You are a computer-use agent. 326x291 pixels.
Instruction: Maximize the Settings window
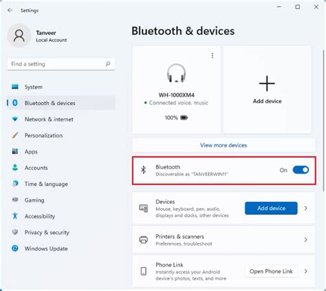click(x=297, y=7)
